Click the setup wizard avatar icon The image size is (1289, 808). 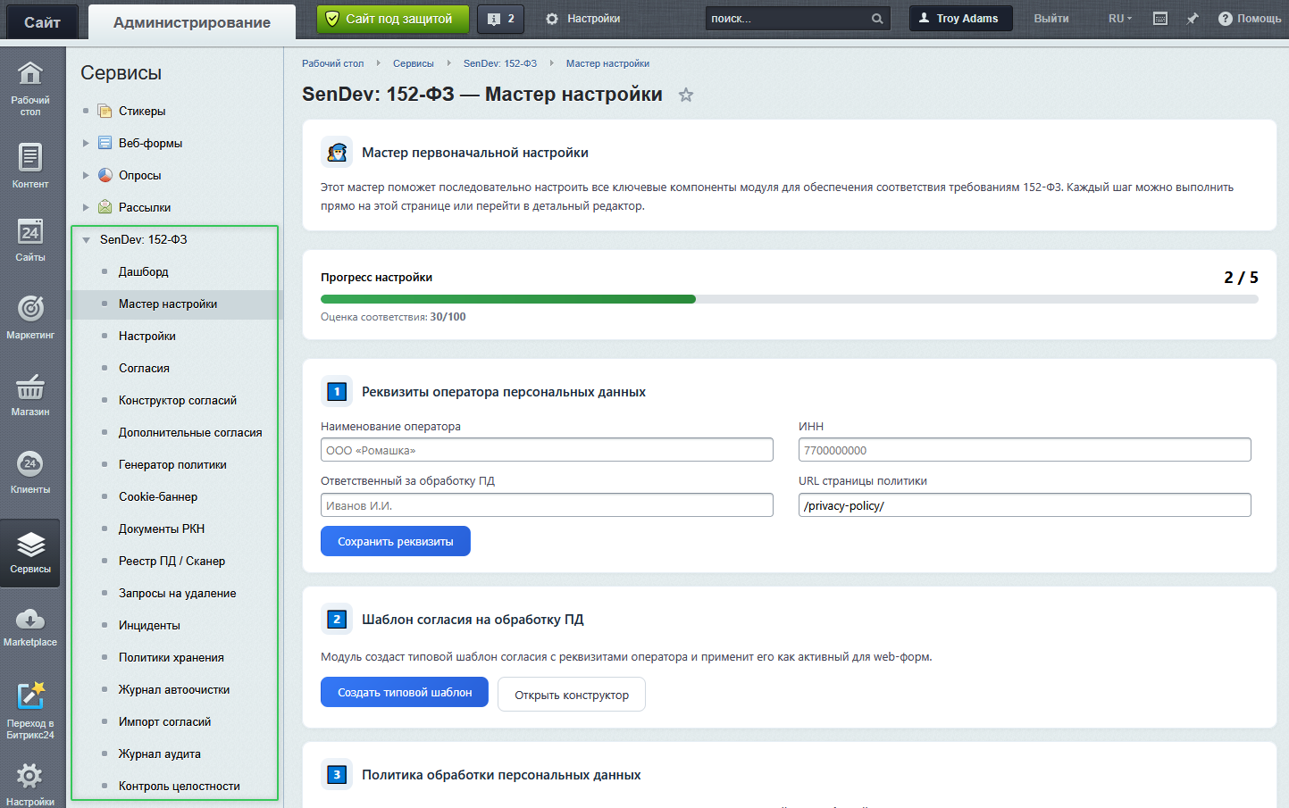pos(337,153)
